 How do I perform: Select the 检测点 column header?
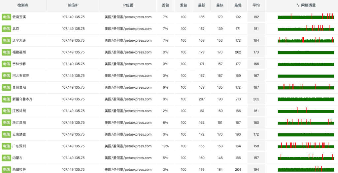click(23, 5)
